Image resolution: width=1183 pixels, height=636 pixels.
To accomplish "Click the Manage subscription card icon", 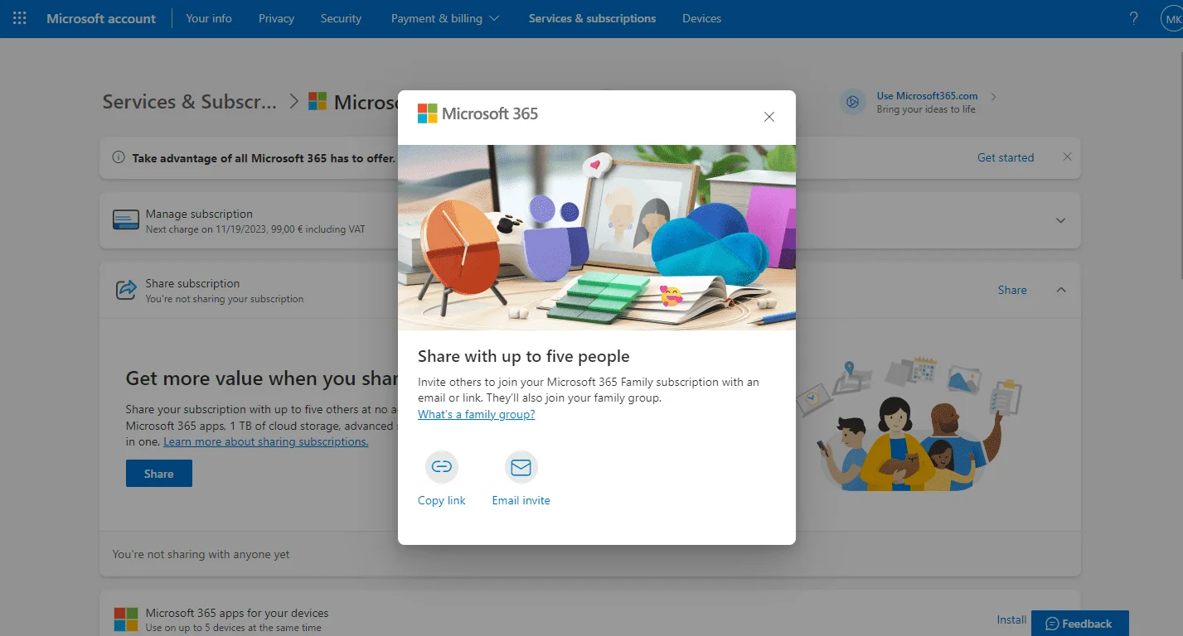I will click(126, 221).
